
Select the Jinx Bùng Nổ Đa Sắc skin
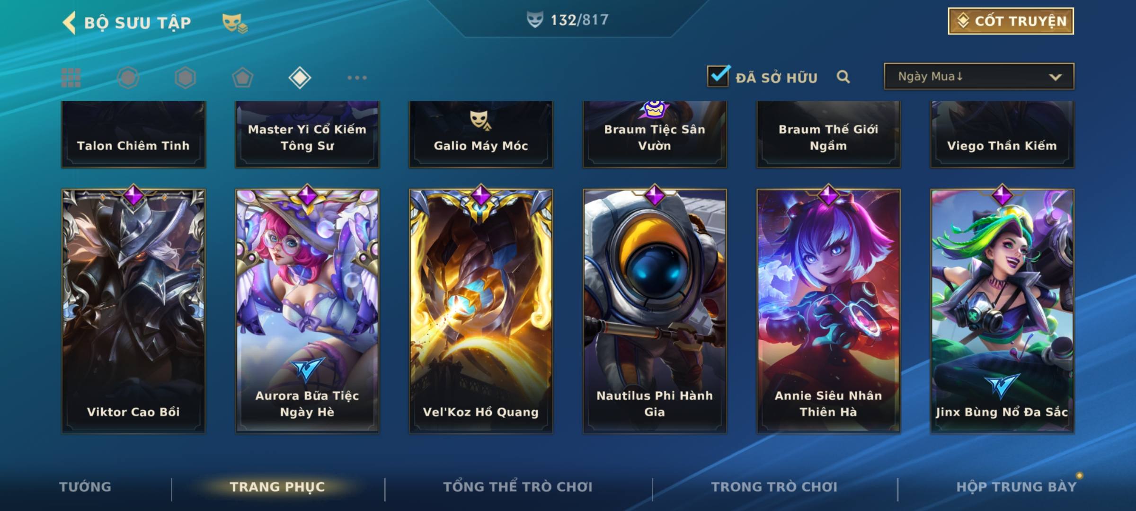tap(1003, 310)
